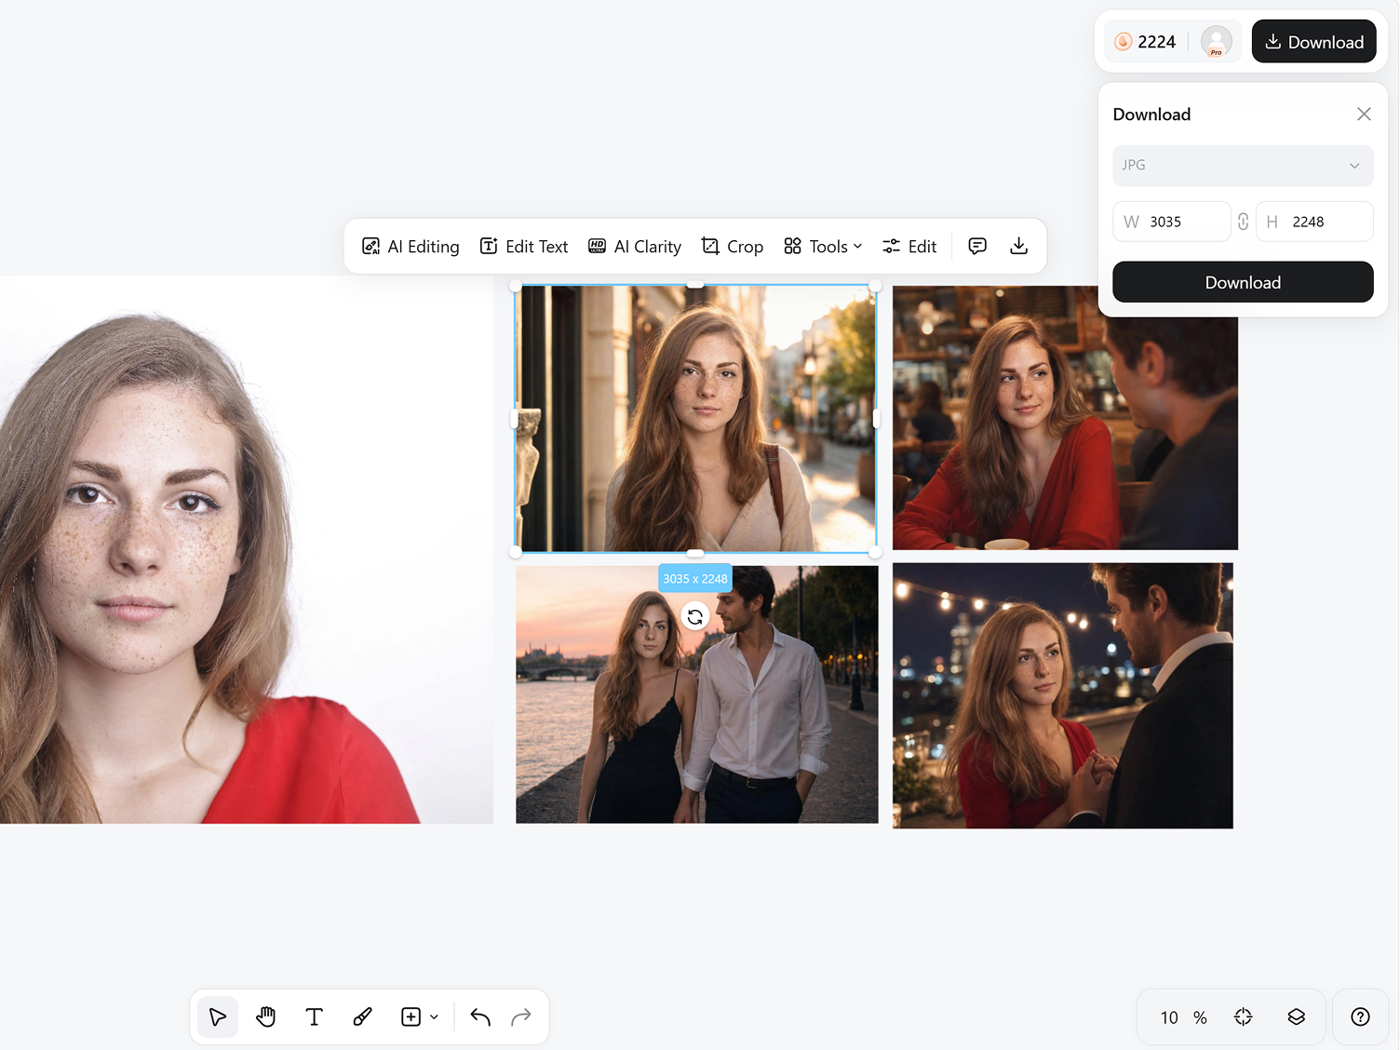Click the width field showing 3035
This screenshot has width=1400, height=1050.
pos(1172,222)
